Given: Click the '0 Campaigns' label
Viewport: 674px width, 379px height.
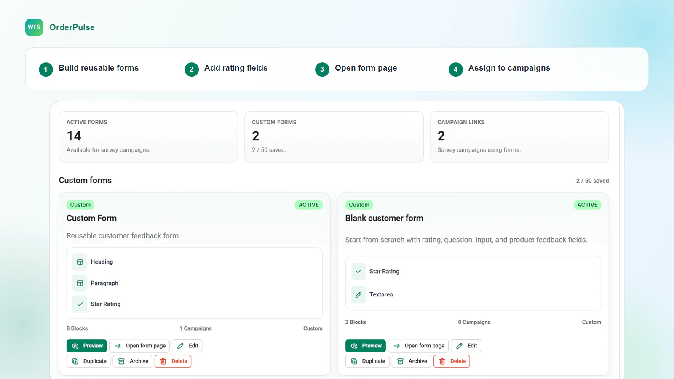Looking at the screenshot, I should 474,322.
